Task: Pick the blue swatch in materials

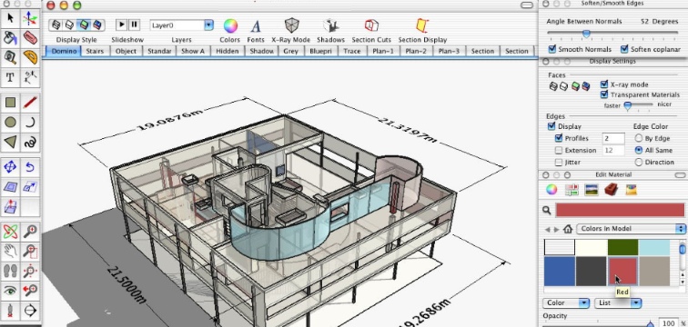Action: [560, 272]
